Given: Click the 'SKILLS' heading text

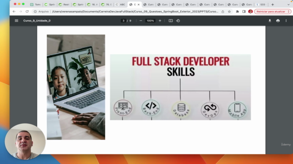Looking at the screenshot, I should coord(181,72).
